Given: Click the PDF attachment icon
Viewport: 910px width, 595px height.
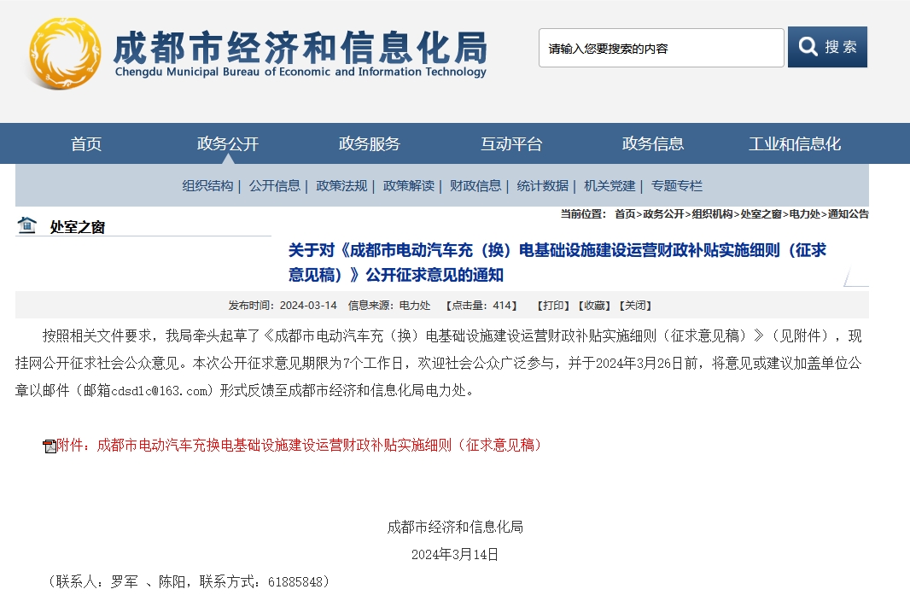Looking at the screenshot, I should click(x=50, y=446).
